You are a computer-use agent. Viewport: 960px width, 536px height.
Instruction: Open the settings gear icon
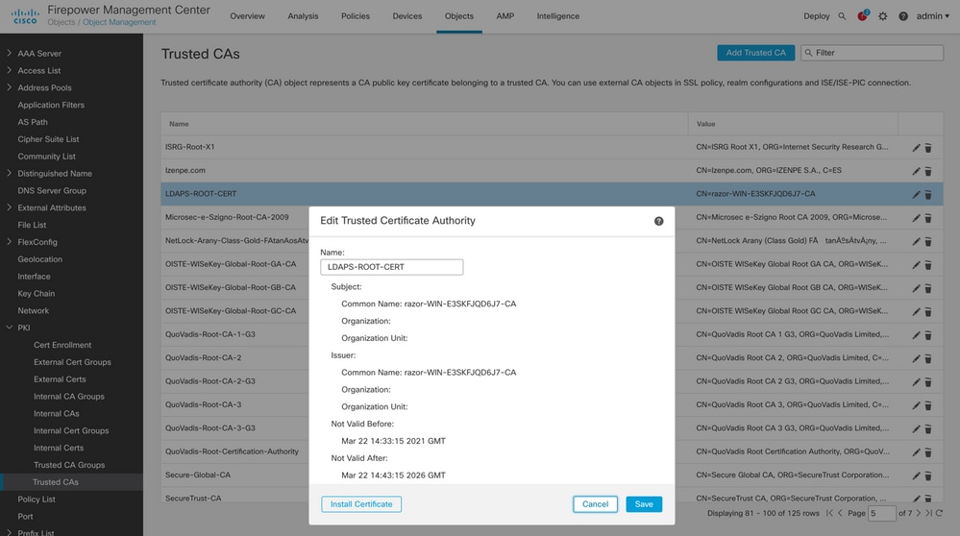pos(882,16)
